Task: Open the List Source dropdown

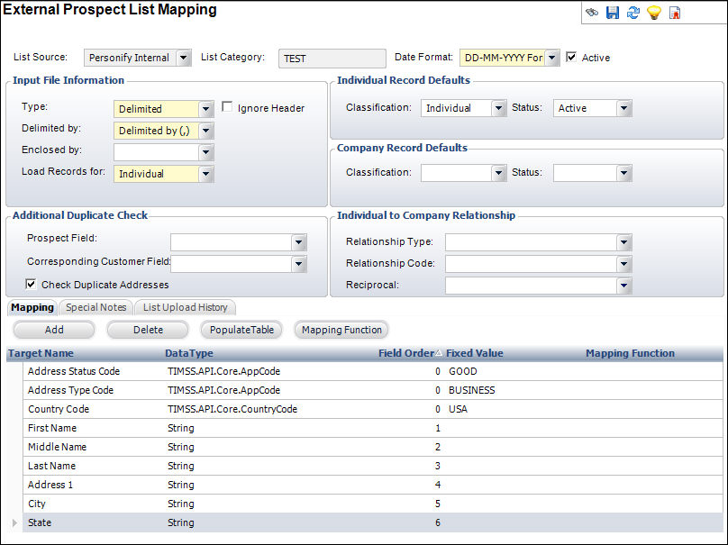Action: [183, 58]
